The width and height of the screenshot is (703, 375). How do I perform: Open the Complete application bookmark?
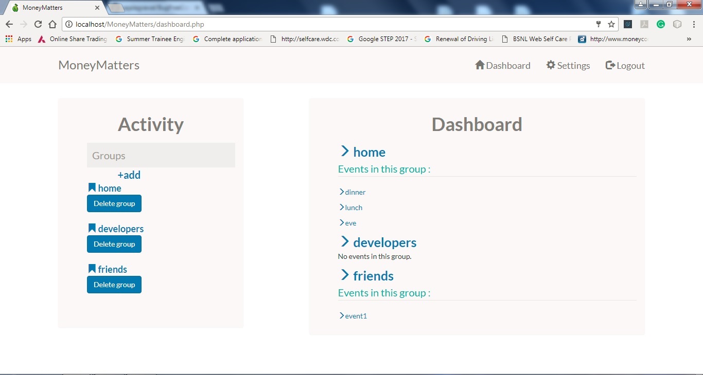(227, 39)
